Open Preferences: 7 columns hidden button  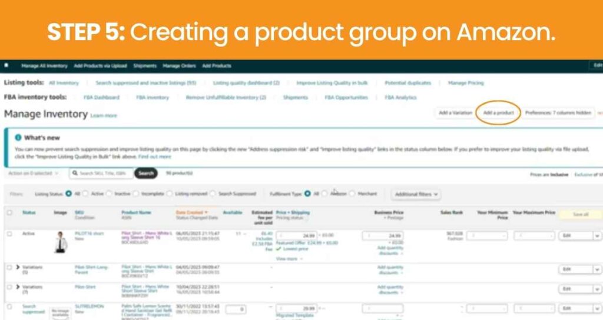tap(558, 113)
